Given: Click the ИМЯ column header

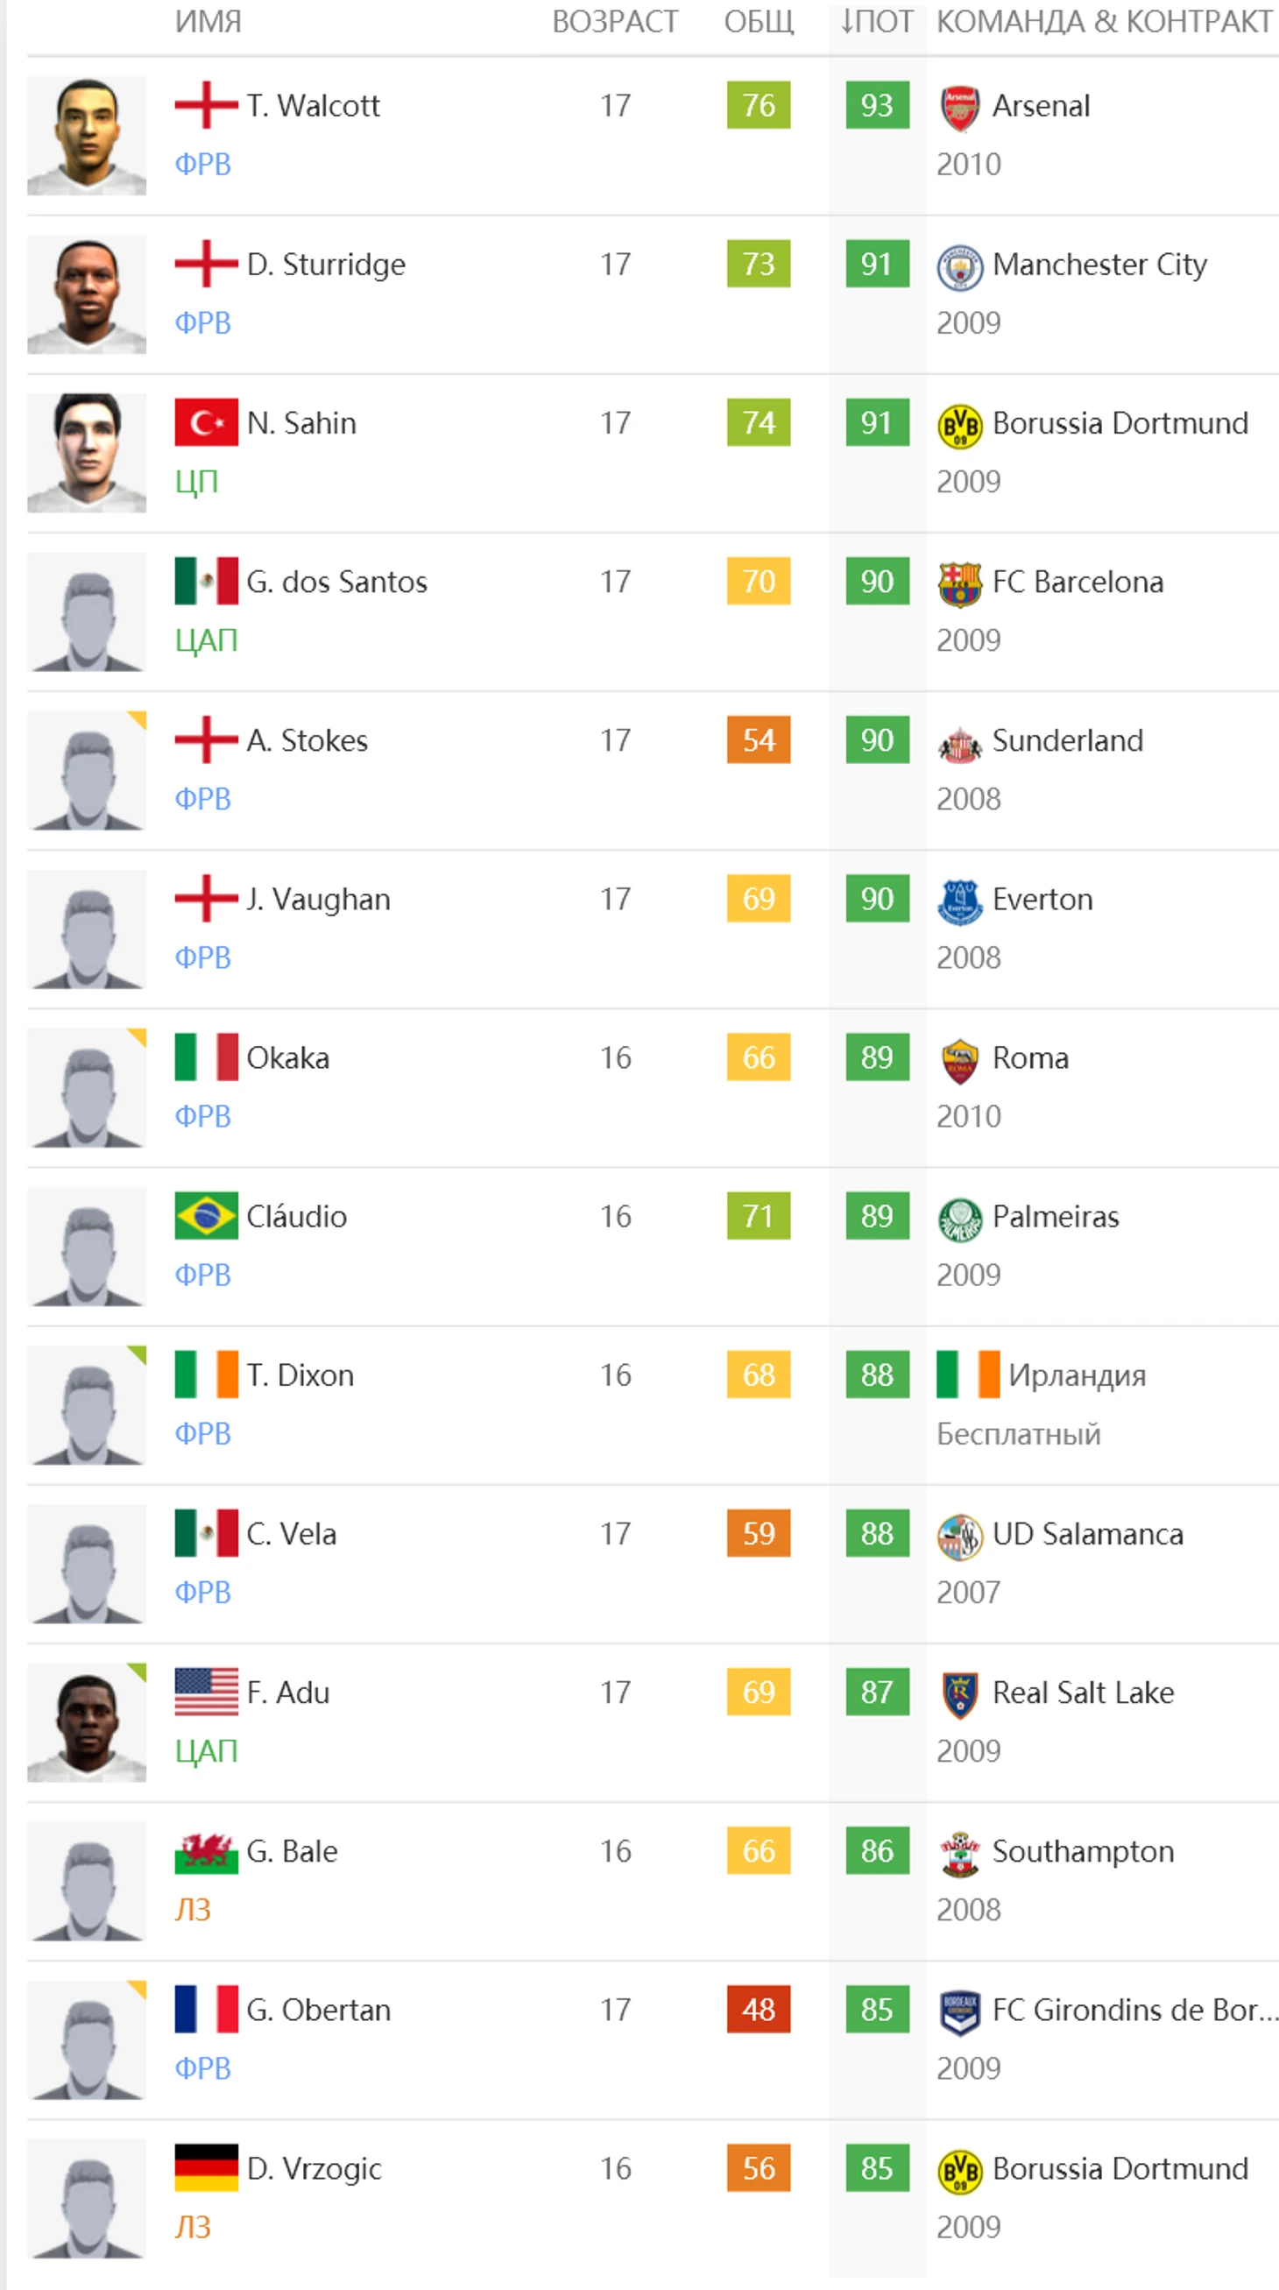Looking at the screenshot, I should pyautogui.click(x=208, y=21).
